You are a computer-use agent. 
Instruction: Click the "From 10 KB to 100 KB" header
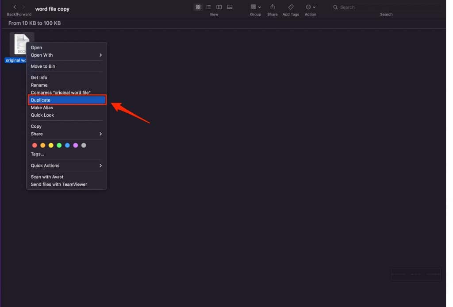coord(35,23)
